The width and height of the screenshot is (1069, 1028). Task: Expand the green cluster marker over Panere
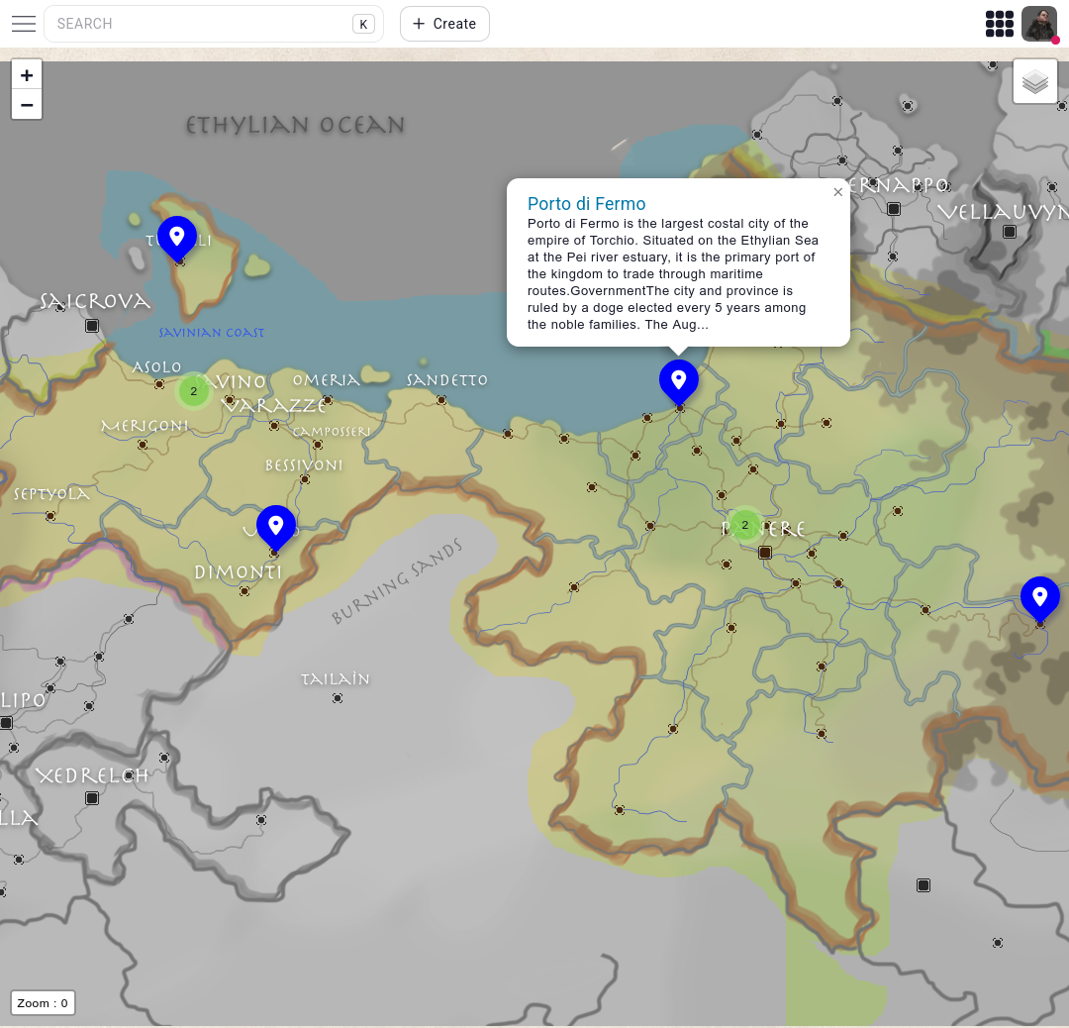[744, 525]
